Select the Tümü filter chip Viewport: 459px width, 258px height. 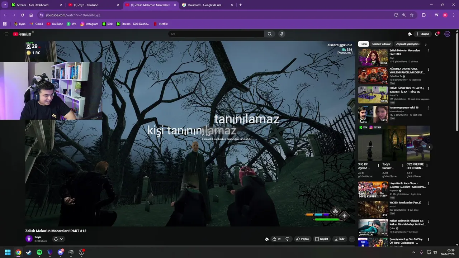coord(363,44)
